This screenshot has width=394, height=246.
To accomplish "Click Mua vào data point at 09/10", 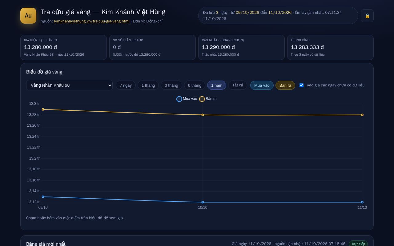I will [x=43, y=197].
